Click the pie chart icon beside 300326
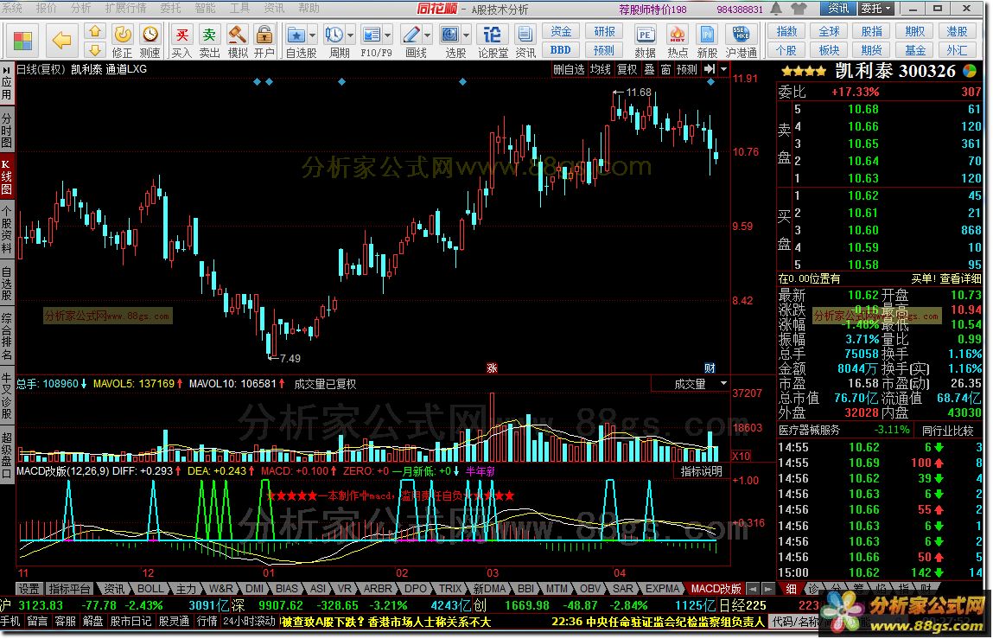Image resolution: width=993 pixels, height=639 pixels. [970, 70]
